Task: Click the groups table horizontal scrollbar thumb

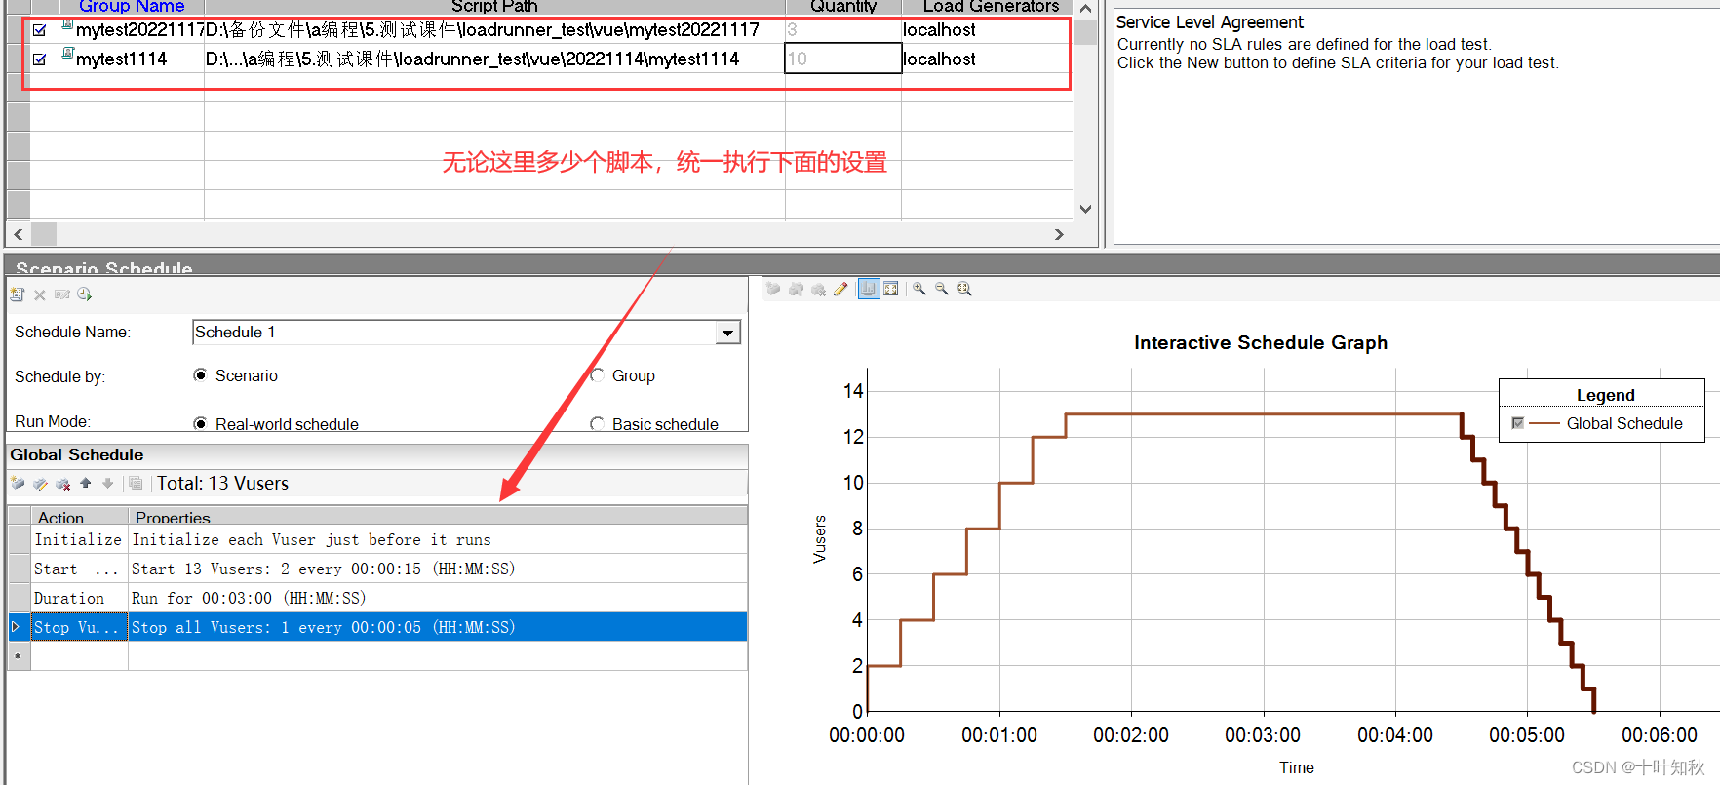Action: pyautogui.click(x=44, y=235)
